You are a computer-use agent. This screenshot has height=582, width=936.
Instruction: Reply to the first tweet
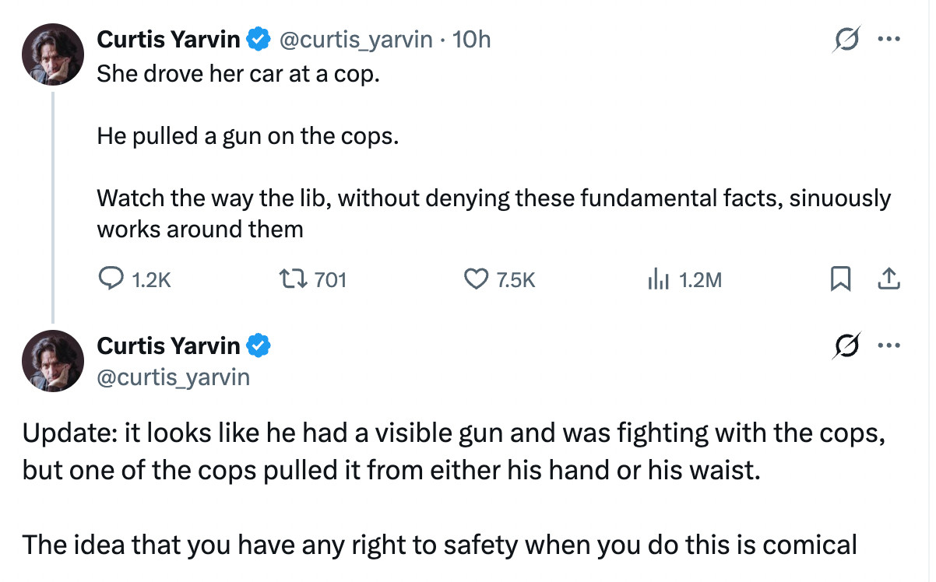point(111,279)
